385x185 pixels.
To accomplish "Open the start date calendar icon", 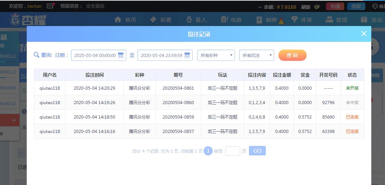I will point(121,55).
